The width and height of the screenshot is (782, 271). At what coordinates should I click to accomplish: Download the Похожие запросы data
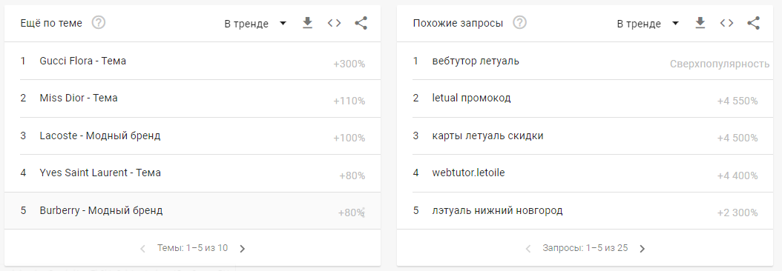[700, 23]
